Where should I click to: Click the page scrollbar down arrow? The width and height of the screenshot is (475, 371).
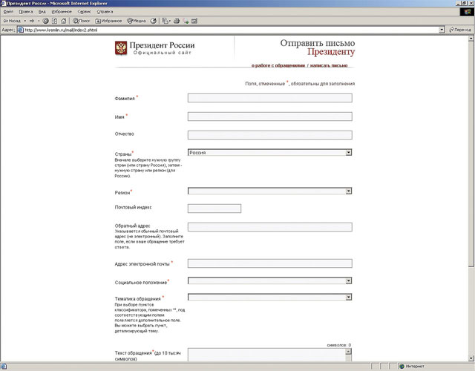471,358
